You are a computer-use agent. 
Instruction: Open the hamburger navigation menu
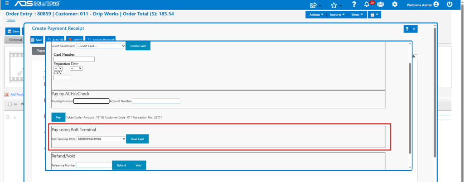point(7,4)
